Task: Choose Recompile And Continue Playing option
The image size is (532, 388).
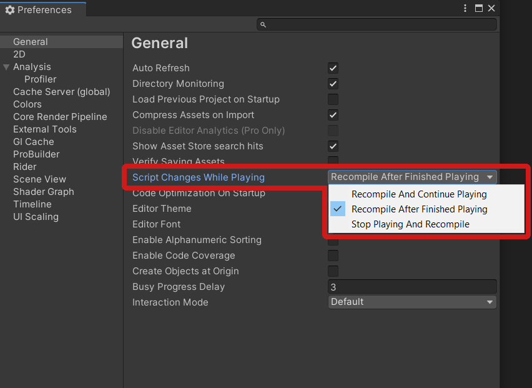Action: [x=426, y=194]
